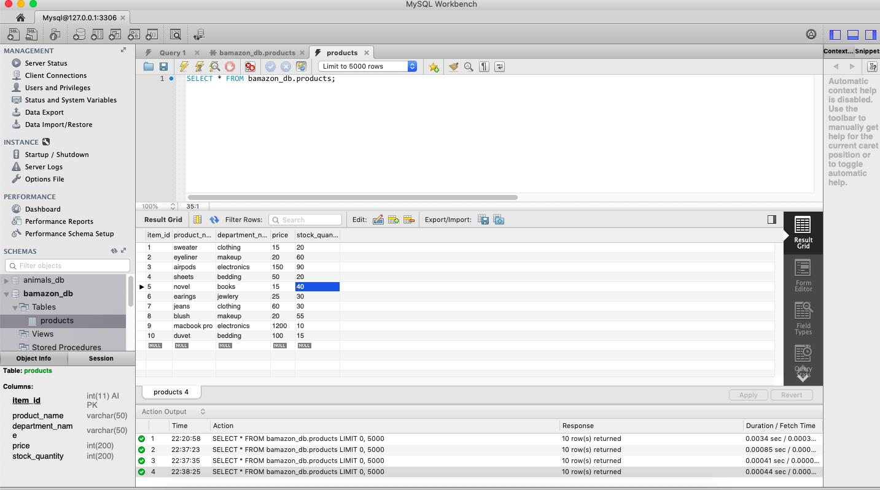Screen dimensions: 880x490
Task: Refresh the result grid data
Action: click(x=214, y=220)
